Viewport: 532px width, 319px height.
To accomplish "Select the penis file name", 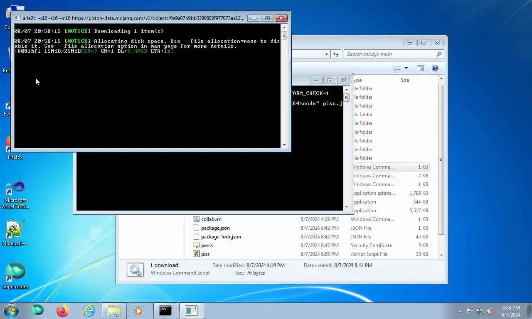I will [207, 245].
